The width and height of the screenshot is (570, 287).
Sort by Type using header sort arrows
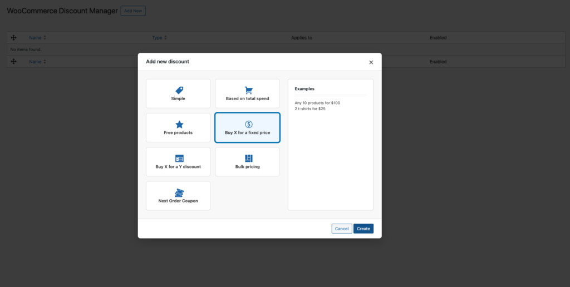click(x=165, y=37)
